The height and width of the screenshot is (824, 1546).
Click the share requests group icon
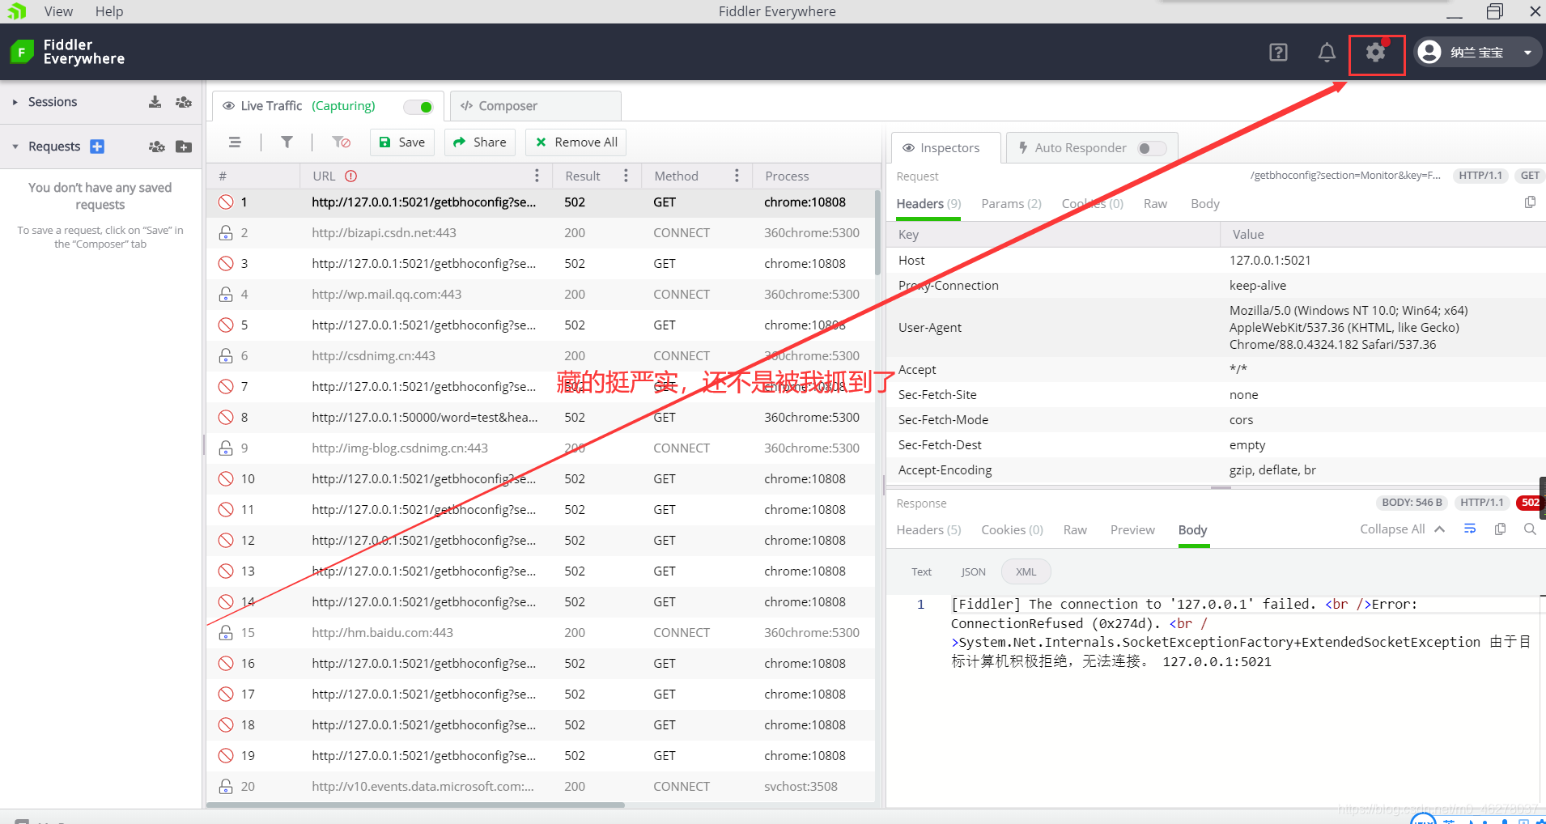tap(157, 147)
